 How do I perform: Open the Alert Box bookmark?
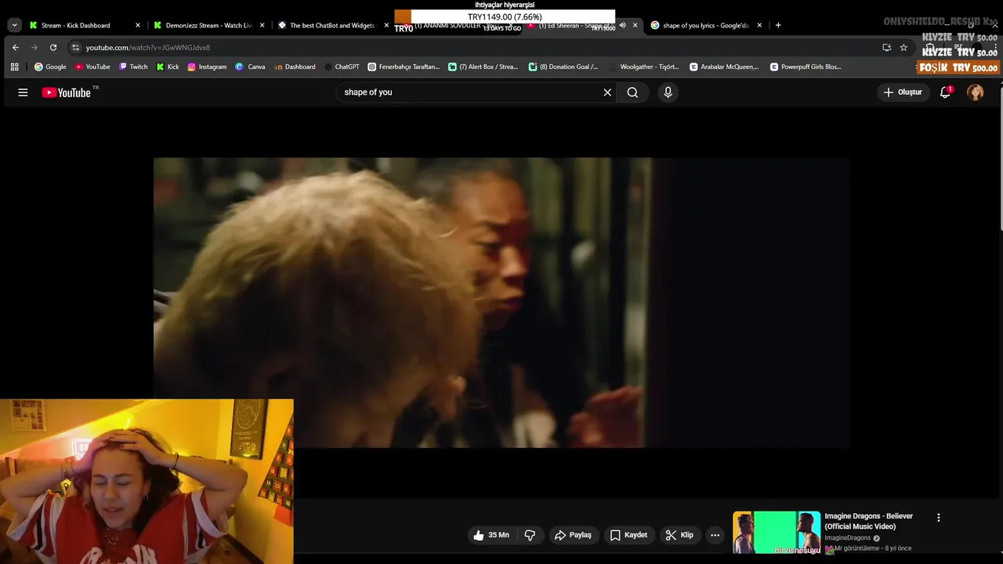tap(483, 67)
